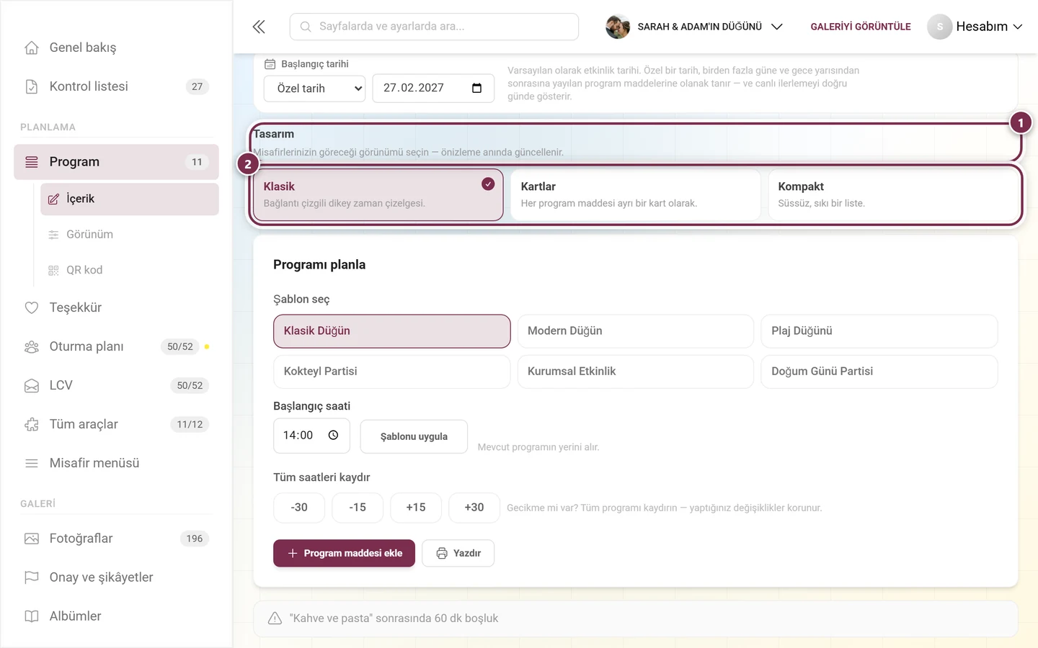
Task: Choose the Plaj Düğünü template
Action: (x=879, y=331)
